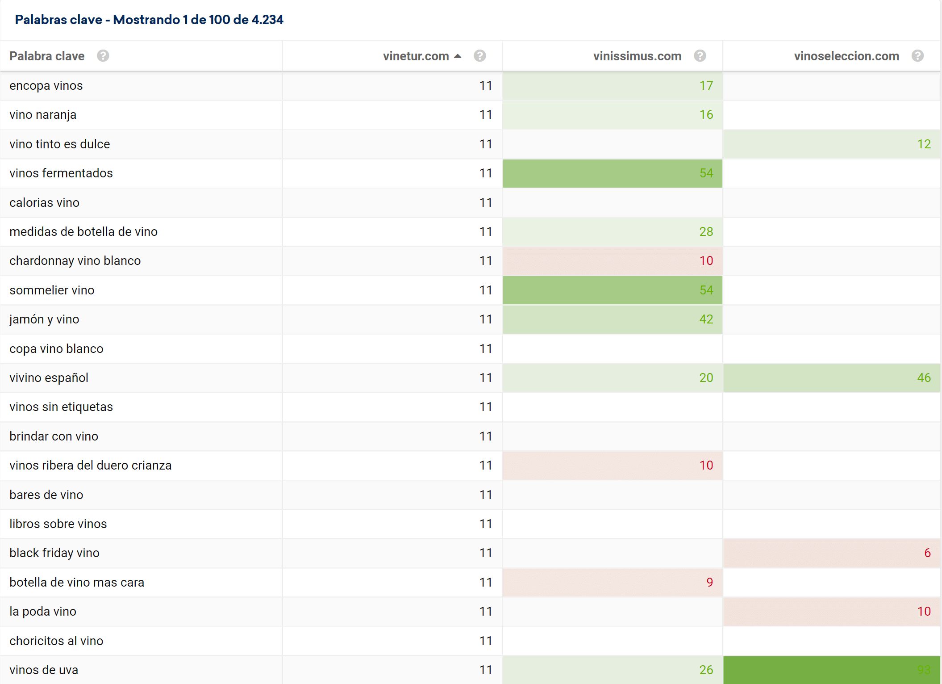
Task: Open keyword 'vivino español'
Action: click(x=49, y=378)
